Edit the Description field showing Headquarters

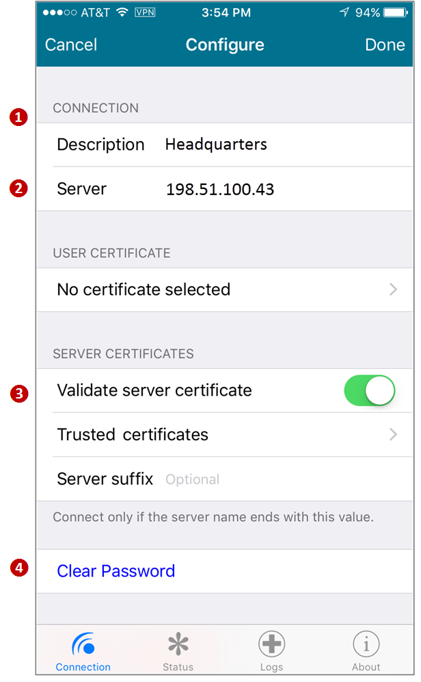coord(217,144)
